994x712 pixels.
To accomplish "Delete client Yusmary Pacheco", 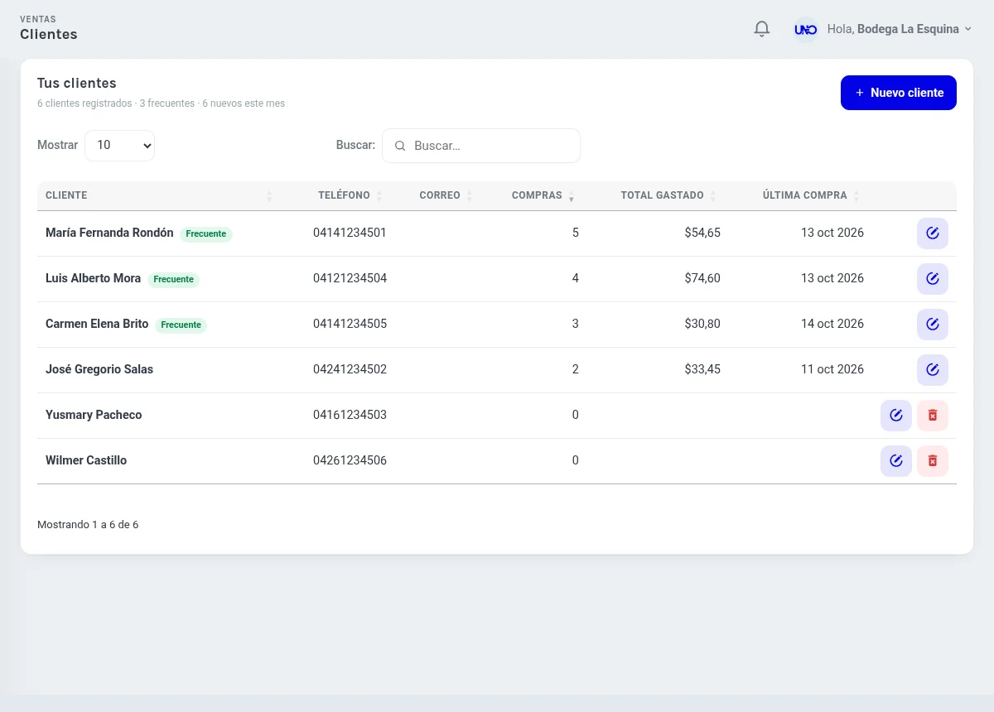I will tap(933, 416).
